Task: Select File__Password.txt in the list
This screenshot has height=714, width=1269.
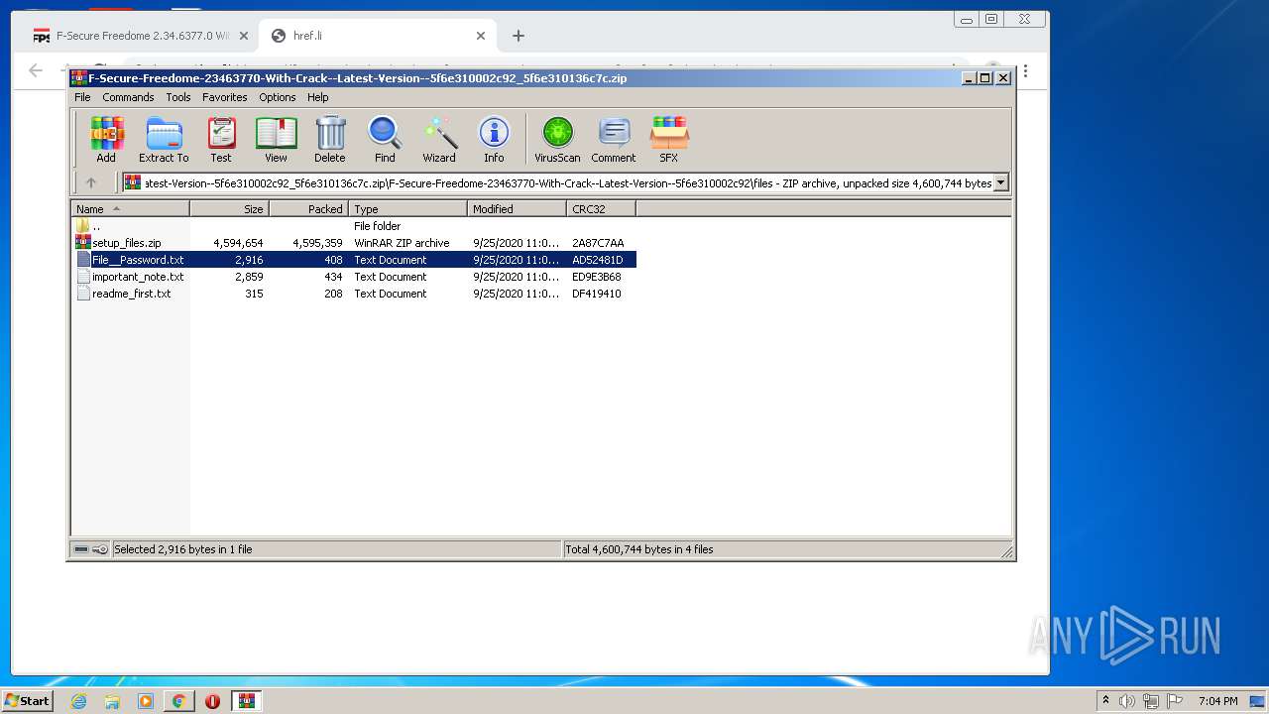Action: point(138,260)
